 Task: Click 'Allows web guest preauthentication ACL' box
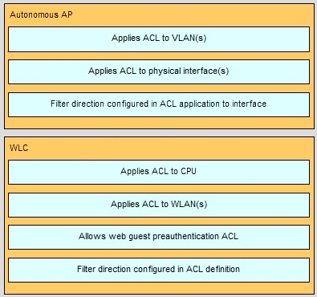click(159, 237)
